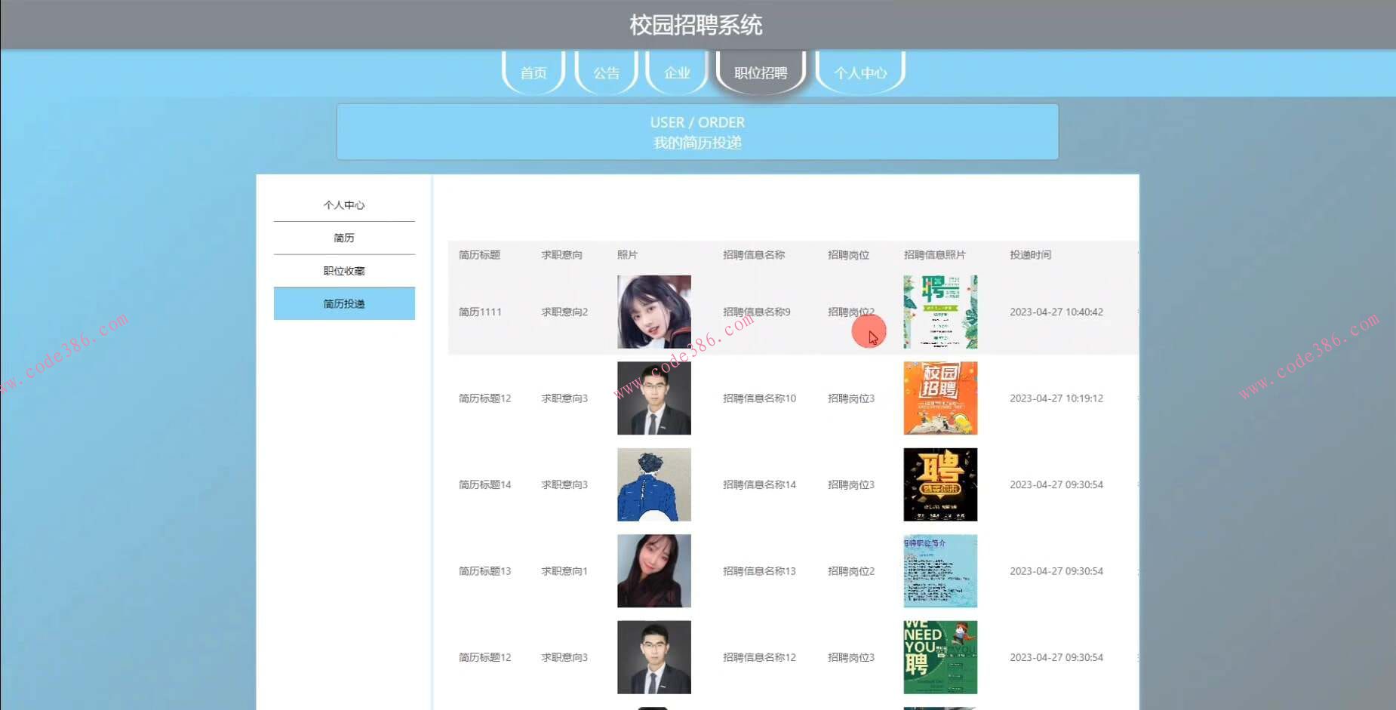View the photo attached to 简历标题13
The height and width of the screenshot is (710, 1396).
coord(653,570)
